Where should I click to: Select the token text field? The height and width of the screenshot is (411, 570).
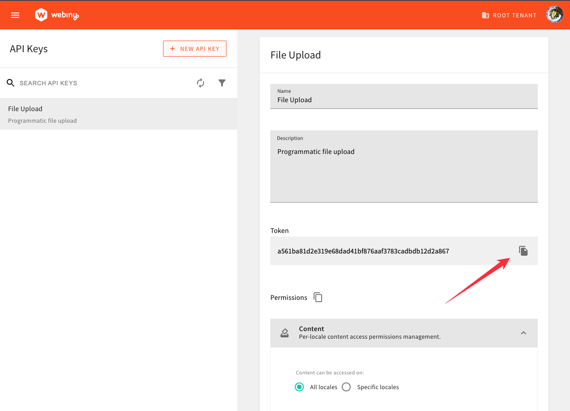(393, 251)
